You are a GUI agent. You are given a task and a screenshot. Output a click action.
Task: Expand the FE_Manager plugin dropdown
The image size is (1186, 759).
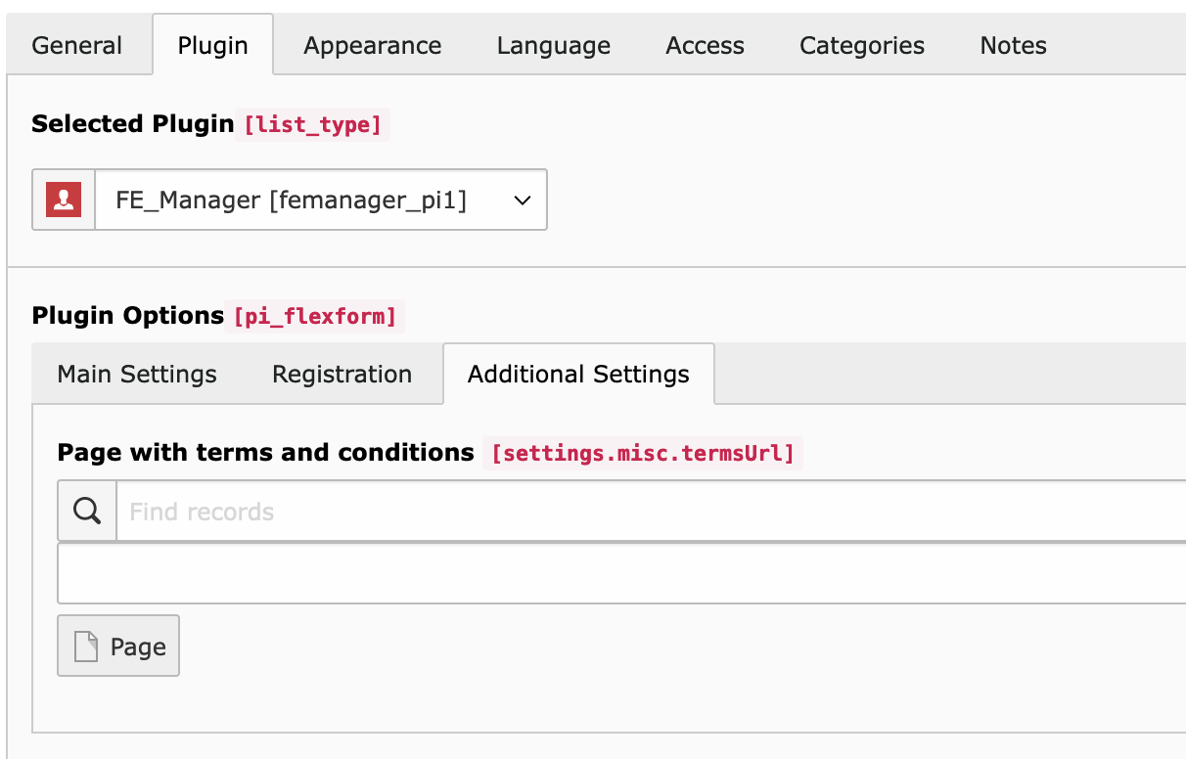click(x=320, y=201)
